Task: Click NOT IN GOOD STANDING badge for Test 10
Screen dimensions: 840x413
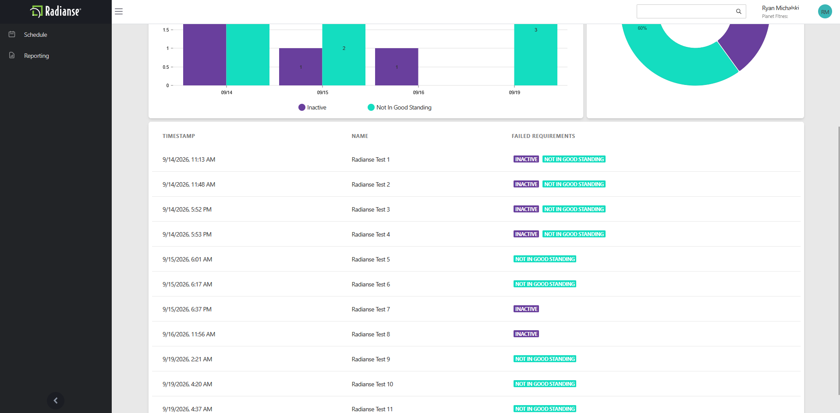Action: (545, 384)
